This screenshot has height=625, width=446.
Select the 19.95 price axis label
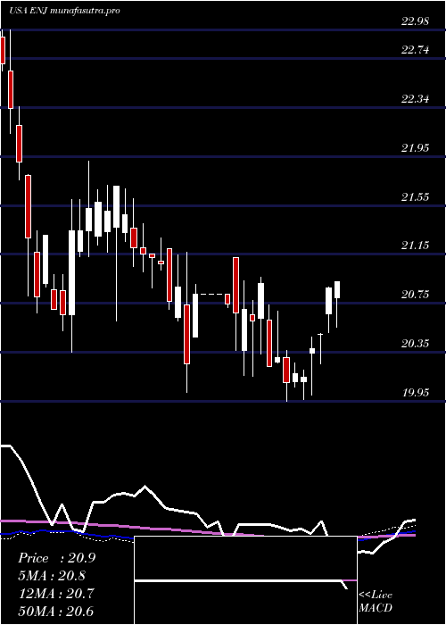[x=415, y=393]
